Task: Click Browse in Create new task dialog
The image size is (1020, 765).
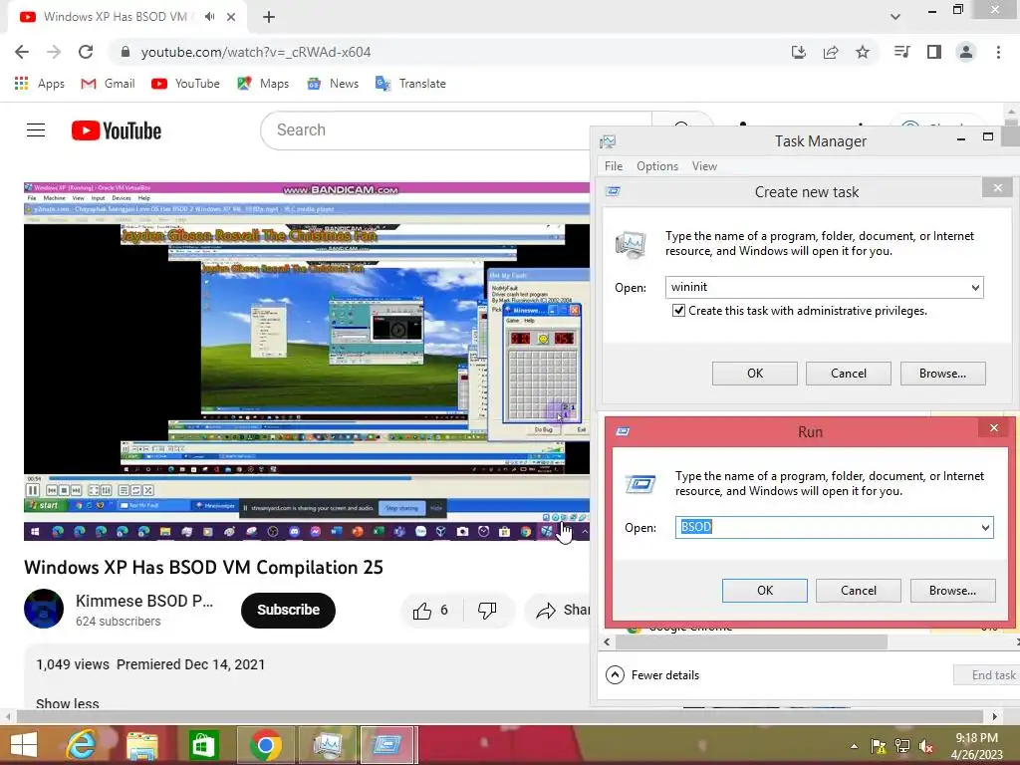Action: pos(942,374)
